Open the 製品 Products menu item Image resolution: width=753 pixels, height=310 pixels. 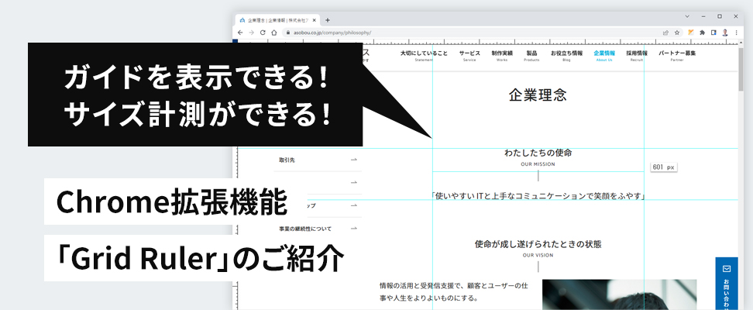tap(531, 56)
